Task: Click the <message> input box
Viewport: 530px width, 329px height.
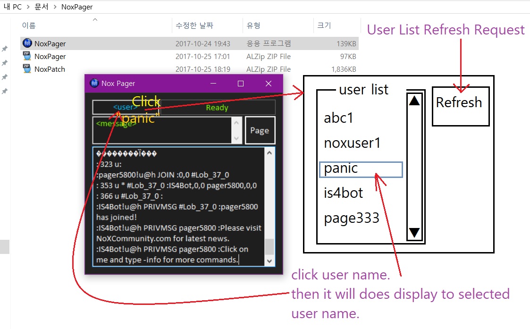Action: tap(162, 131)
